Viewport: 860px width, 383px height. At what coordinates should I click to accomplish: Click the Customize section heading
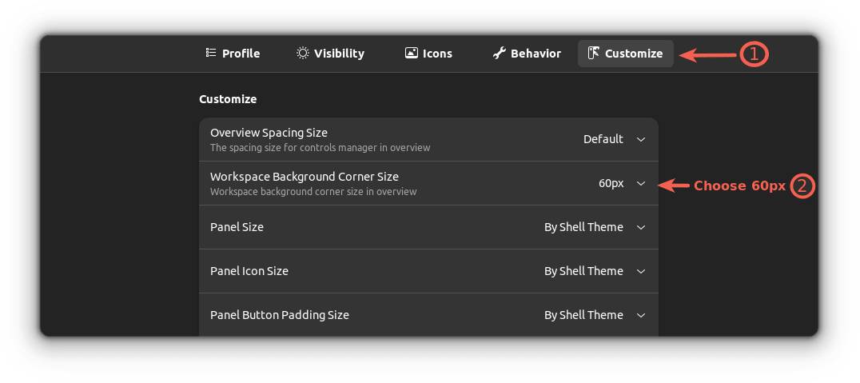[228, 99]
